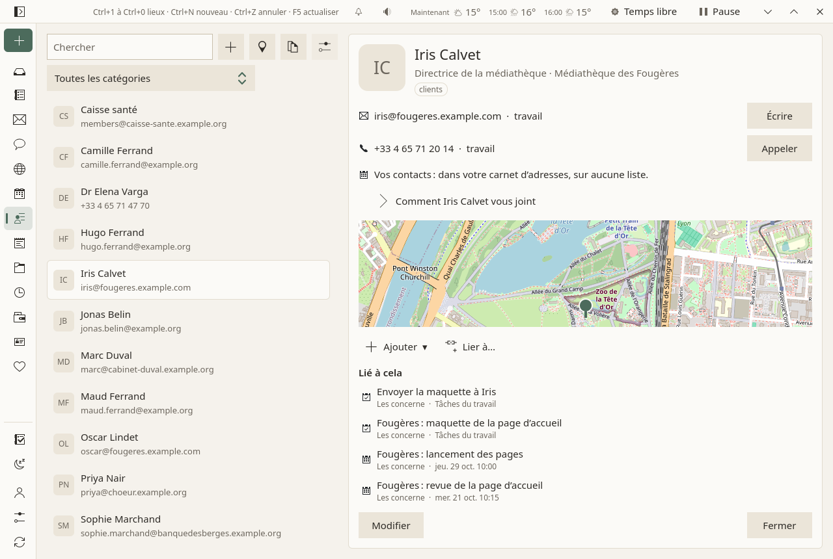
Task: Open the mail envelope icon in sidebar
Action: (20, 120)
